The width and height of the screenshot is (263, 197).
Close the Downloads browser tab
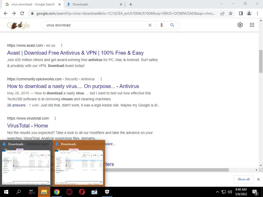(x=121, y=4)
